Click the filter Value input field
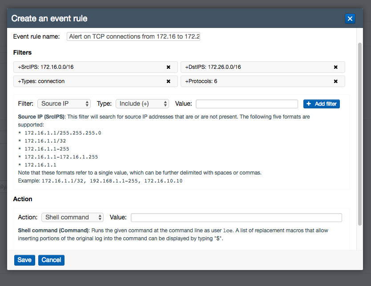Screen dimensions: 371x286 point(246,103)
